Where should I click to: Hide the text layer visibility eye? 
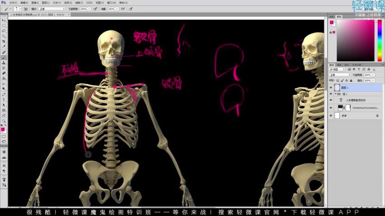tap(331, 100)
